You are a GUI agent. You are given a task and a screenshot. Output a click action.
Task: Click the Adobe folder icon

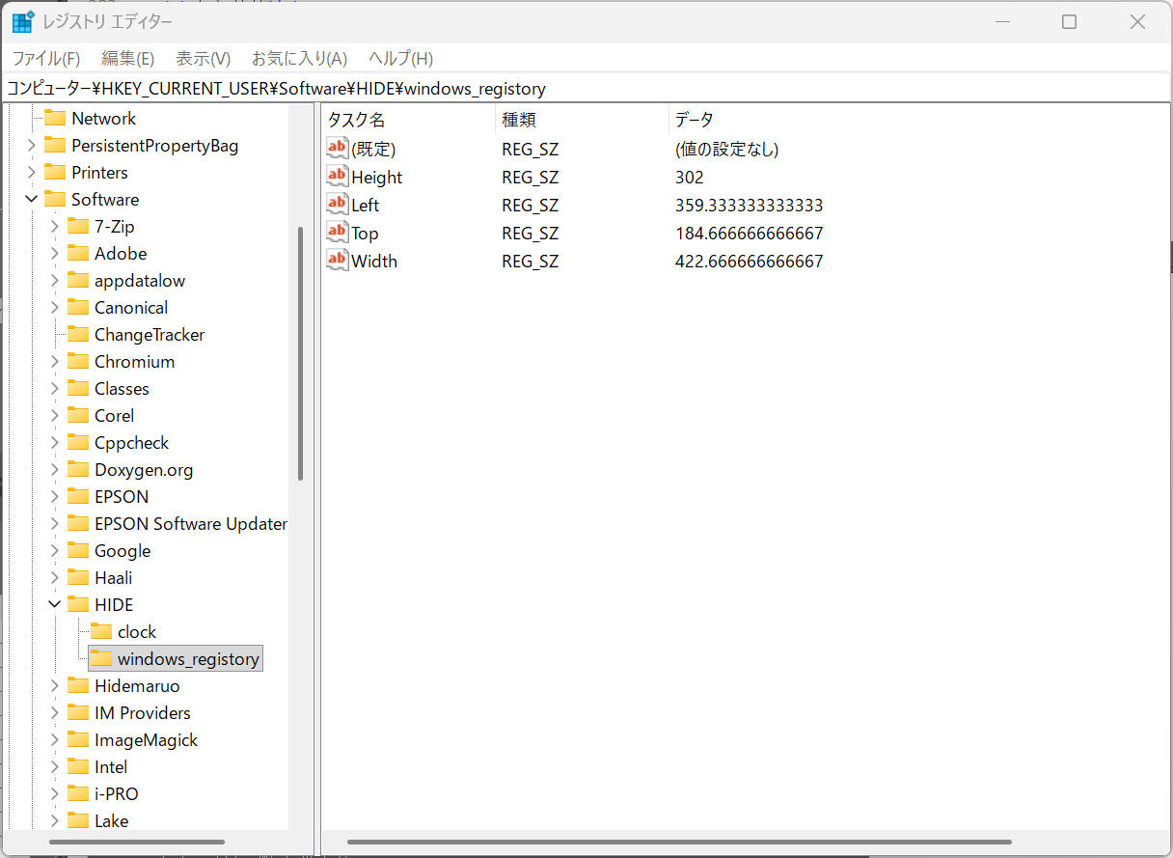pyautogui.click(x=78, y=254)
